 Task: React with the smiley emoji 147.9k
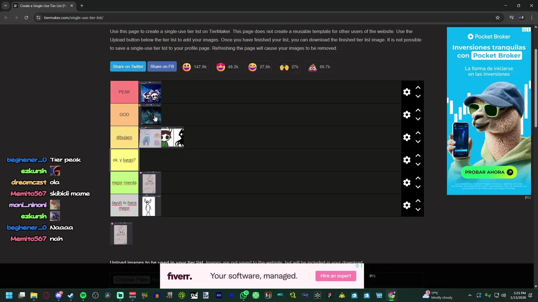194,67
